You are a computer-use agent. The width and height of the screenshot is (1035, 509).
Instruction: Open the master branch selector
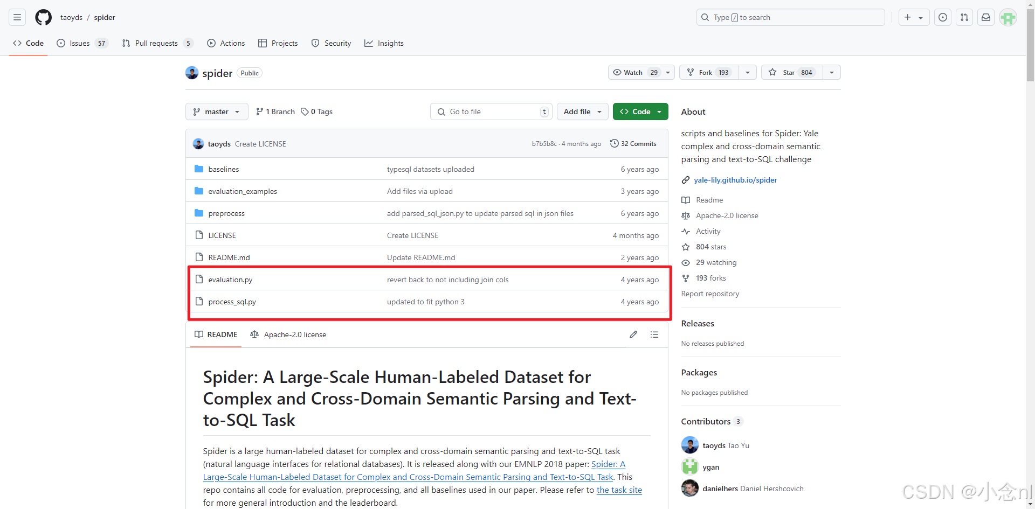[217, 111]
